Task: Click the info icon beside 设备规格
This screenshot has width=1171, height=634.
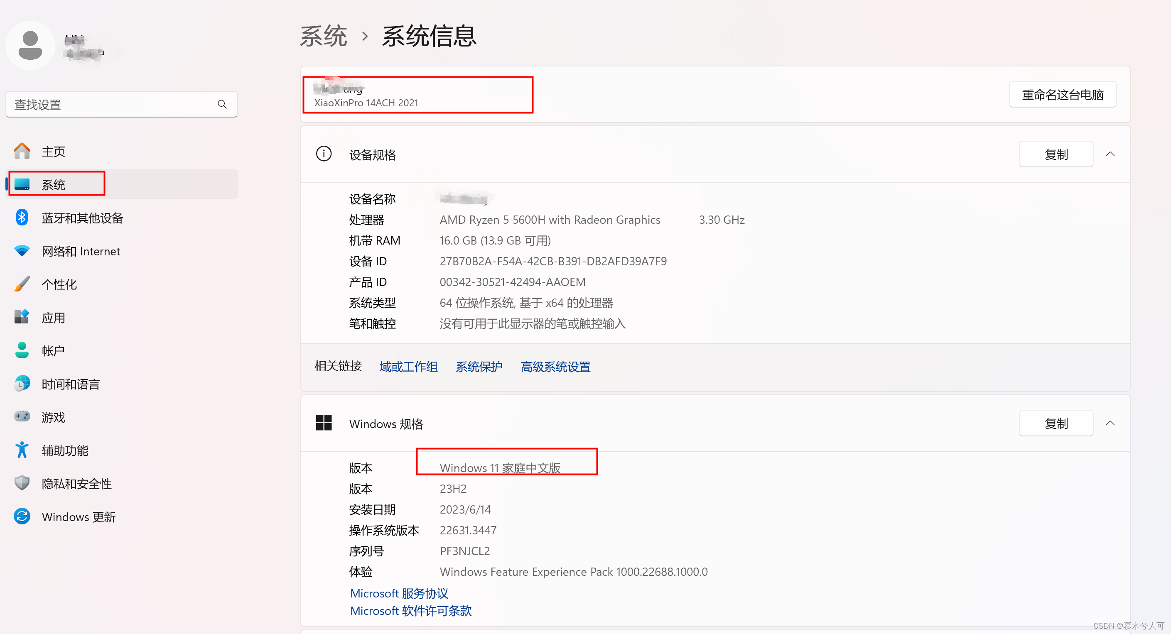Action: (x=324, y=154)
